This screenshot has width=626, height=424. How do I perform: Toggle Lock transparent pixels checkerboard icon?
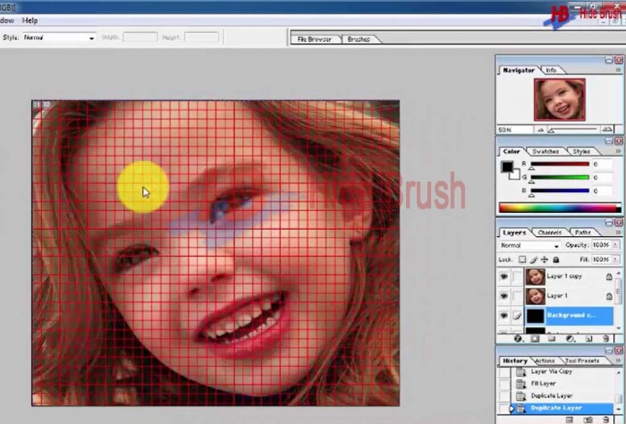pyautogui.click(x=522, y=259)
